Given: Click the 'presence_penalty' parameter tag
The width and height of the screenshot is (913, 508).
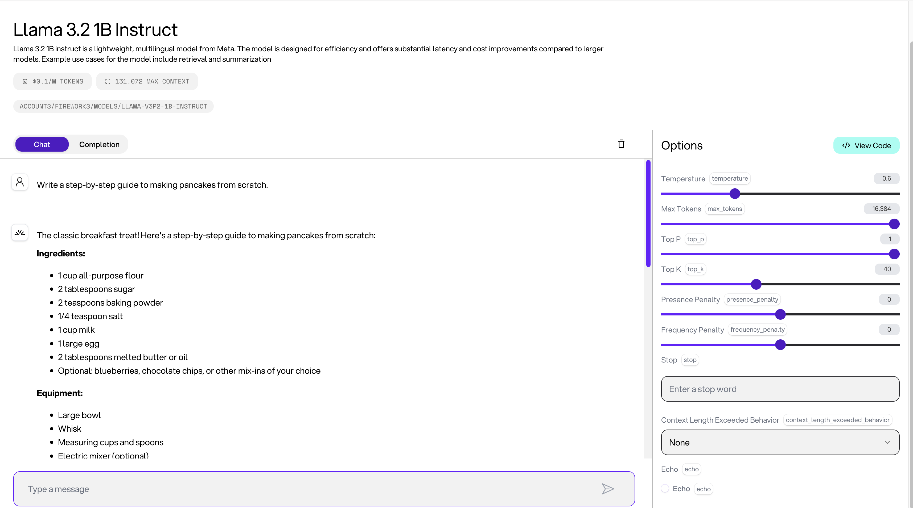Looking at the screenshot, I should (752, 299).
